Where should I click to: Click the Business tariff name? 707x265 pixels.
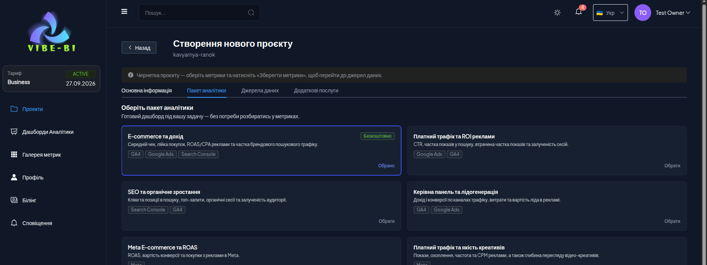(x=19, y=82)
